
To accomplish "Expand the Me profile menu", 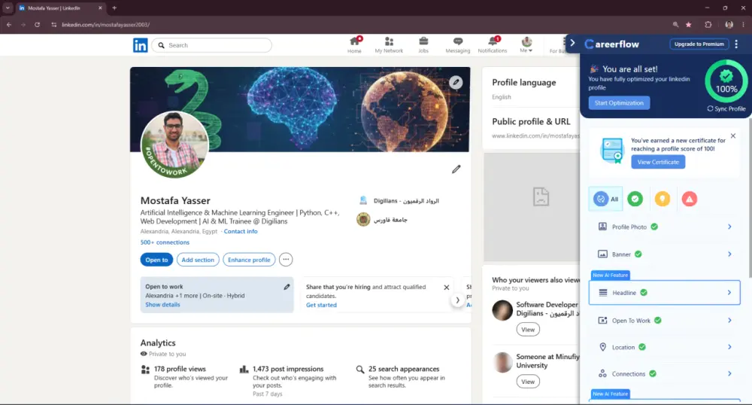I will (x=526, y=44).
